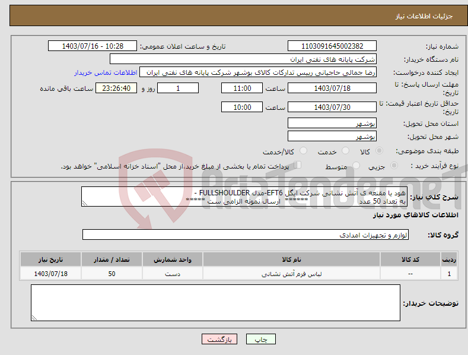The width and height of the screenshot is (468, 355).
Task: Click the response deadline date 1403/07/18 field
Action: coord(332,88)
